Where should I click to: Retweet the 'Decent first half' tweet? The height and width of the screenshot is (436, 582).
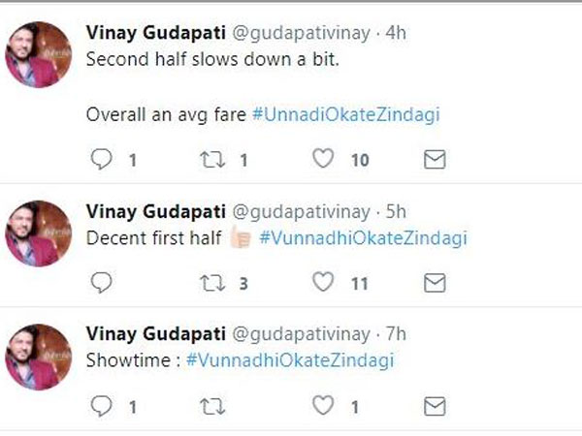coord(211,282)
